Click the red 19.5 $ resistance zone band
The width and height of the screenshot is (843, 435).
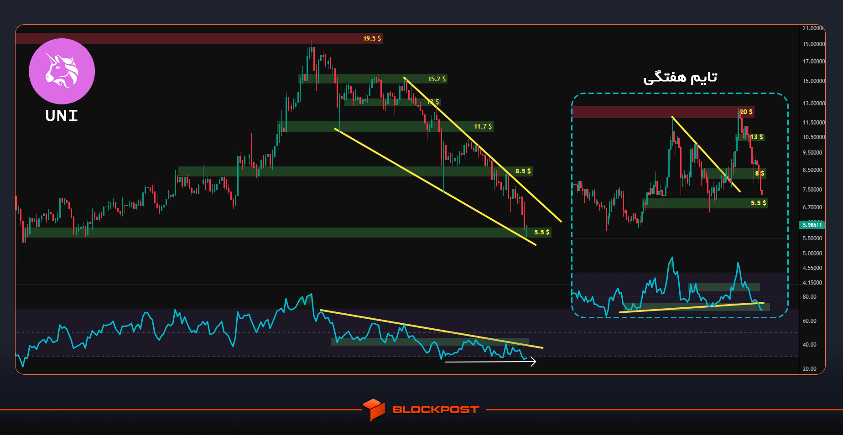199,38
